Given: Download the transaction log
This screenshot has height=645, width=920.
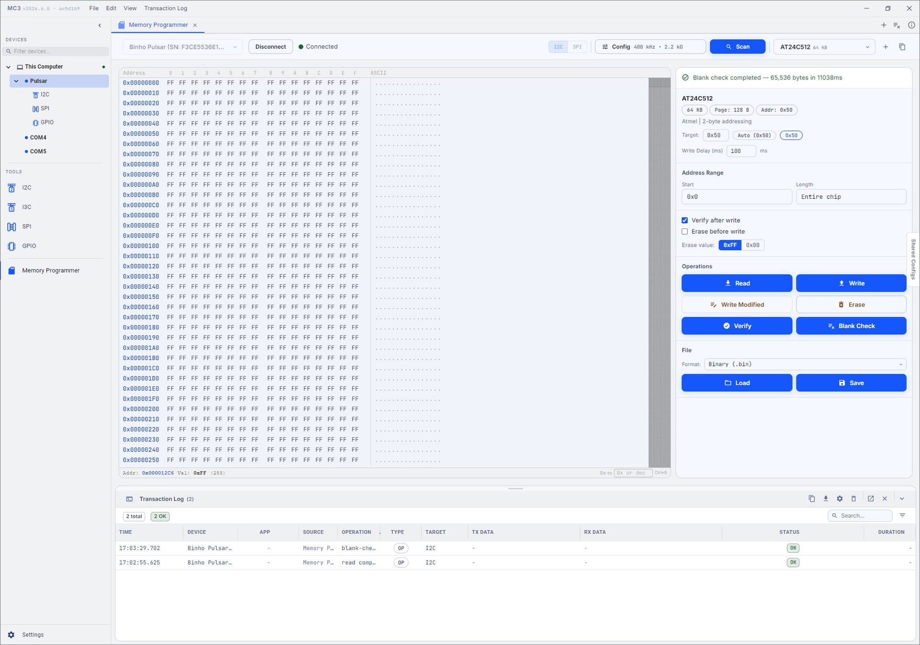Looking at the screenshot, I should pyautogui.click(x=826, y=498).
